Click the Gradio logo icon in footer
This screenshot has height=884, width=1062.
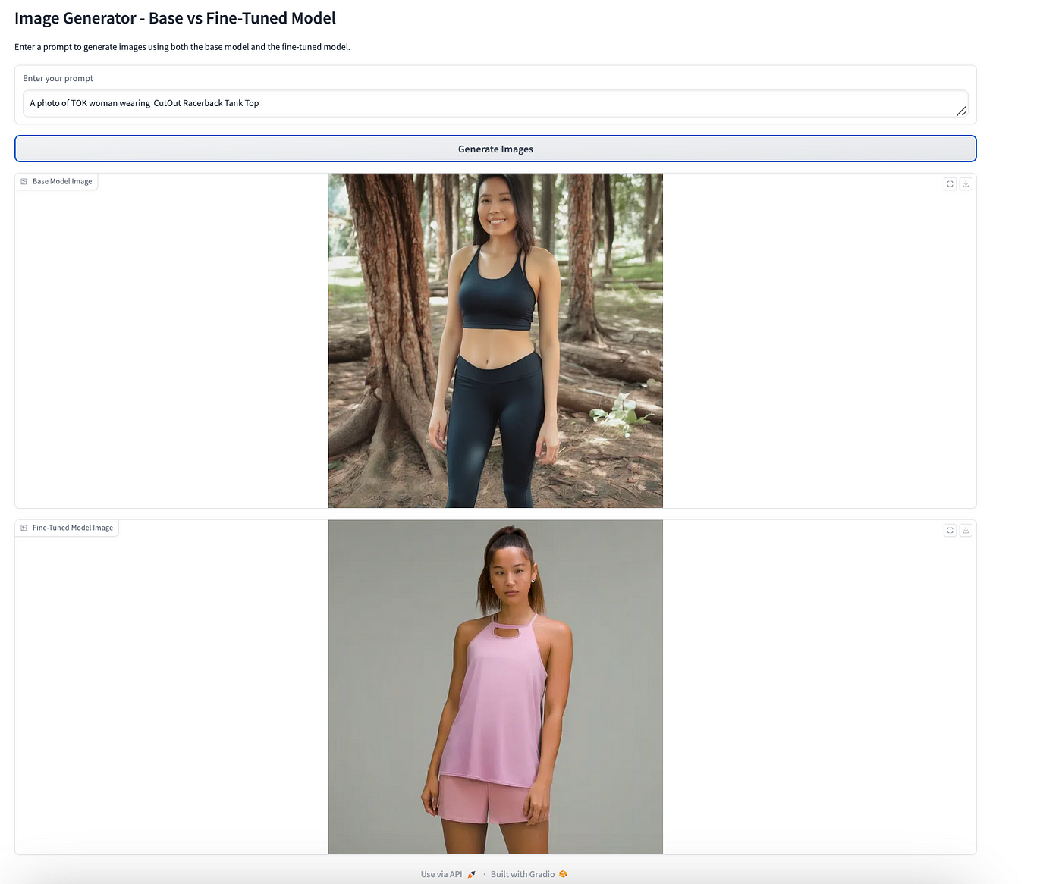pos(563,874)
